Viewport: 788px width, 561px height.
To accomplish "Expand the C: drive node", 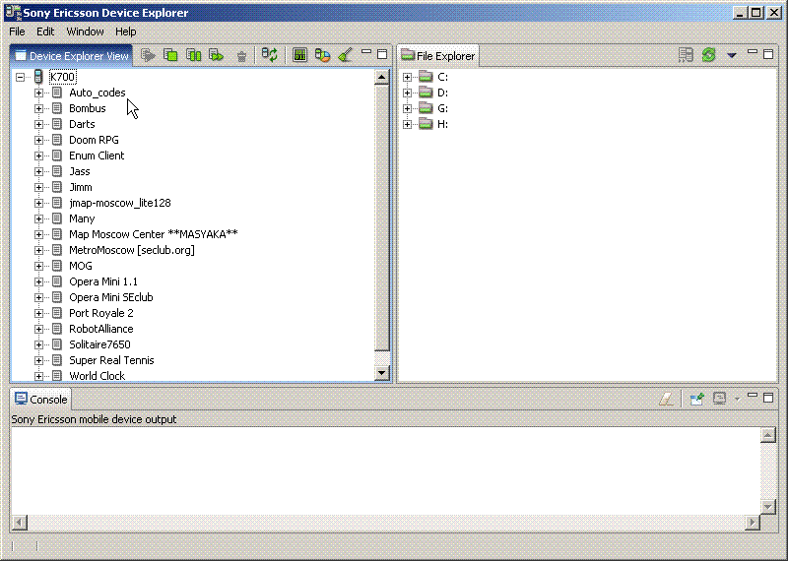I will click(407, 78).
